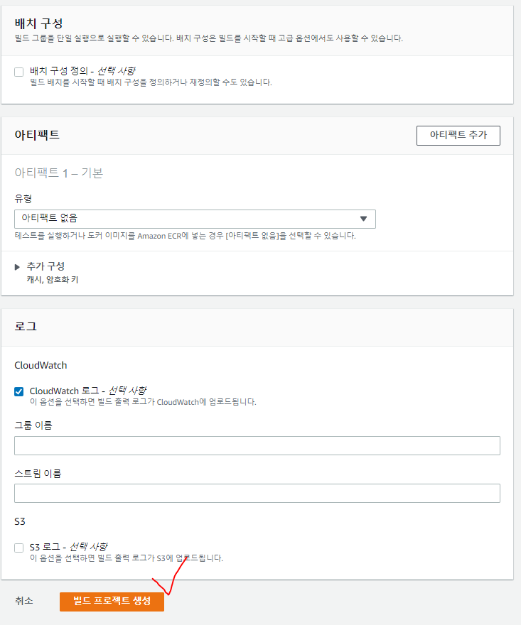Click the CloudWatch 로그 - 선택 사항 label text
Image resolution: width=521 pixels, height=625 pixels.
pos(88,391)
